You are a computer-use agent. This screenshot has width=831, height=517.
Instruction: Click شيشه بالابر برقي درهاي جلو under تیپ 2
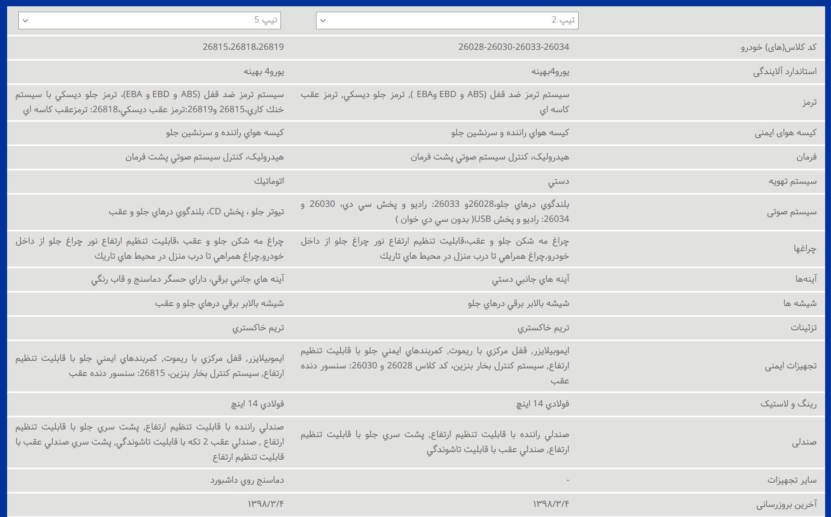tap(519, 304)
